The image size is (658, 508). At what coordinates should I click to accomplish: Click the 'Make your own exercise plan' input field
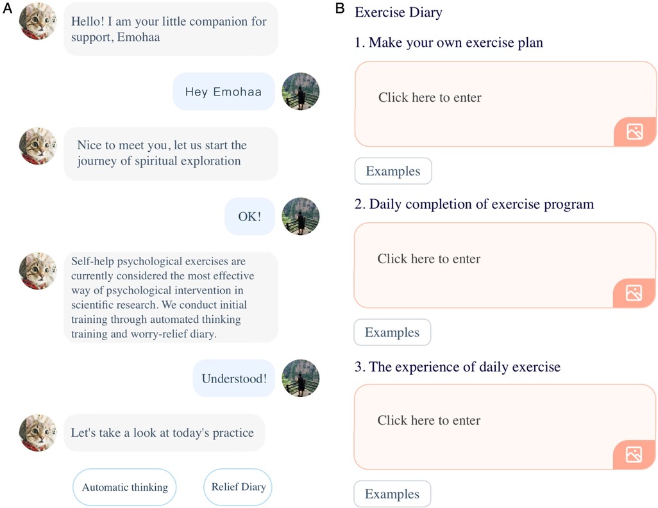tap(505, 104)
